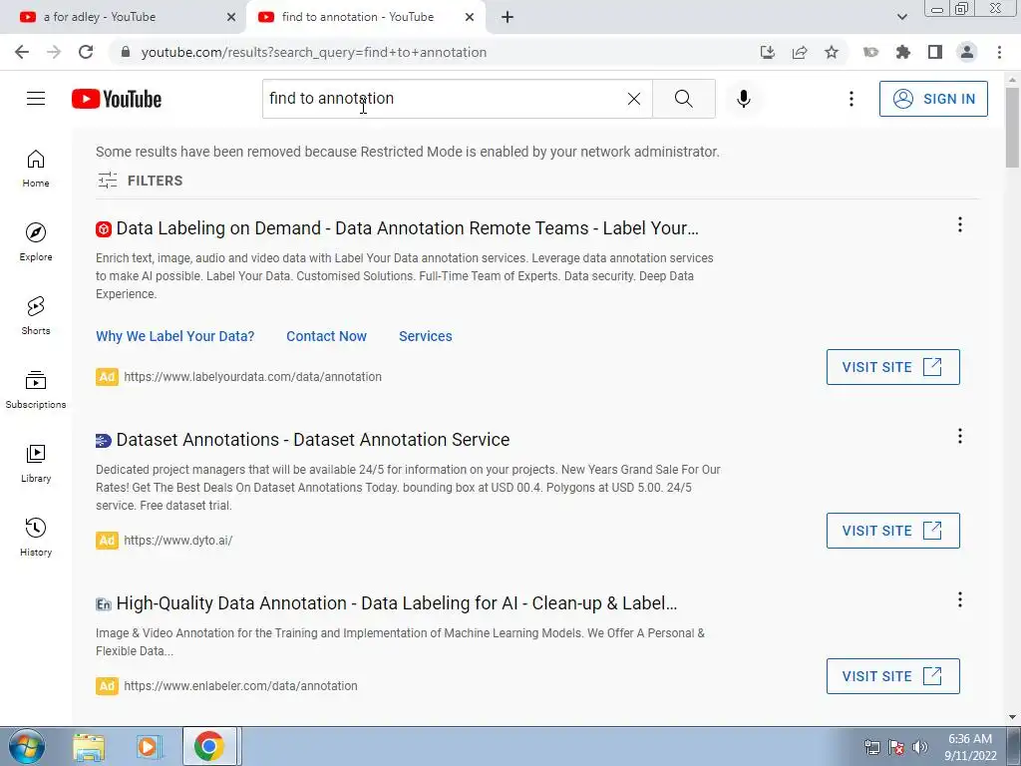
Task: Close the 'a for adley' tab
Action: pyautogui.click(x=231, y=17)
